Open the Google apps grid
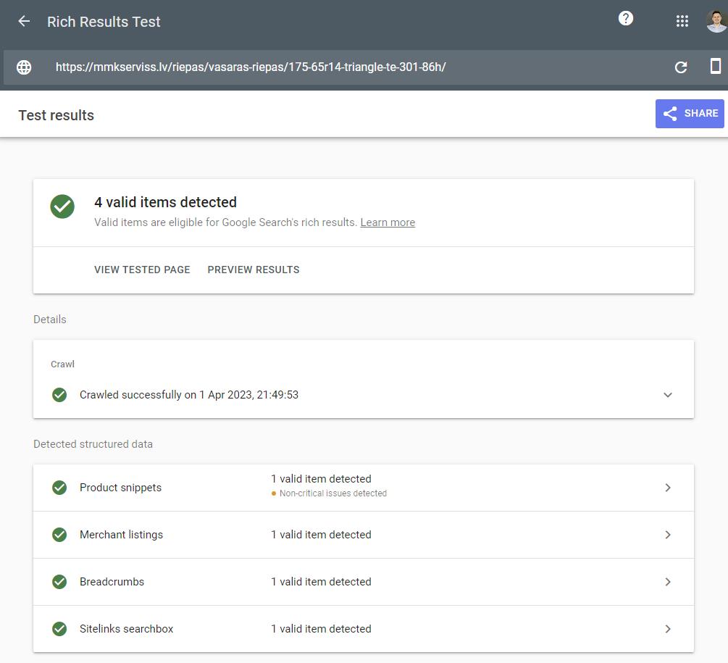 [682, 22]
